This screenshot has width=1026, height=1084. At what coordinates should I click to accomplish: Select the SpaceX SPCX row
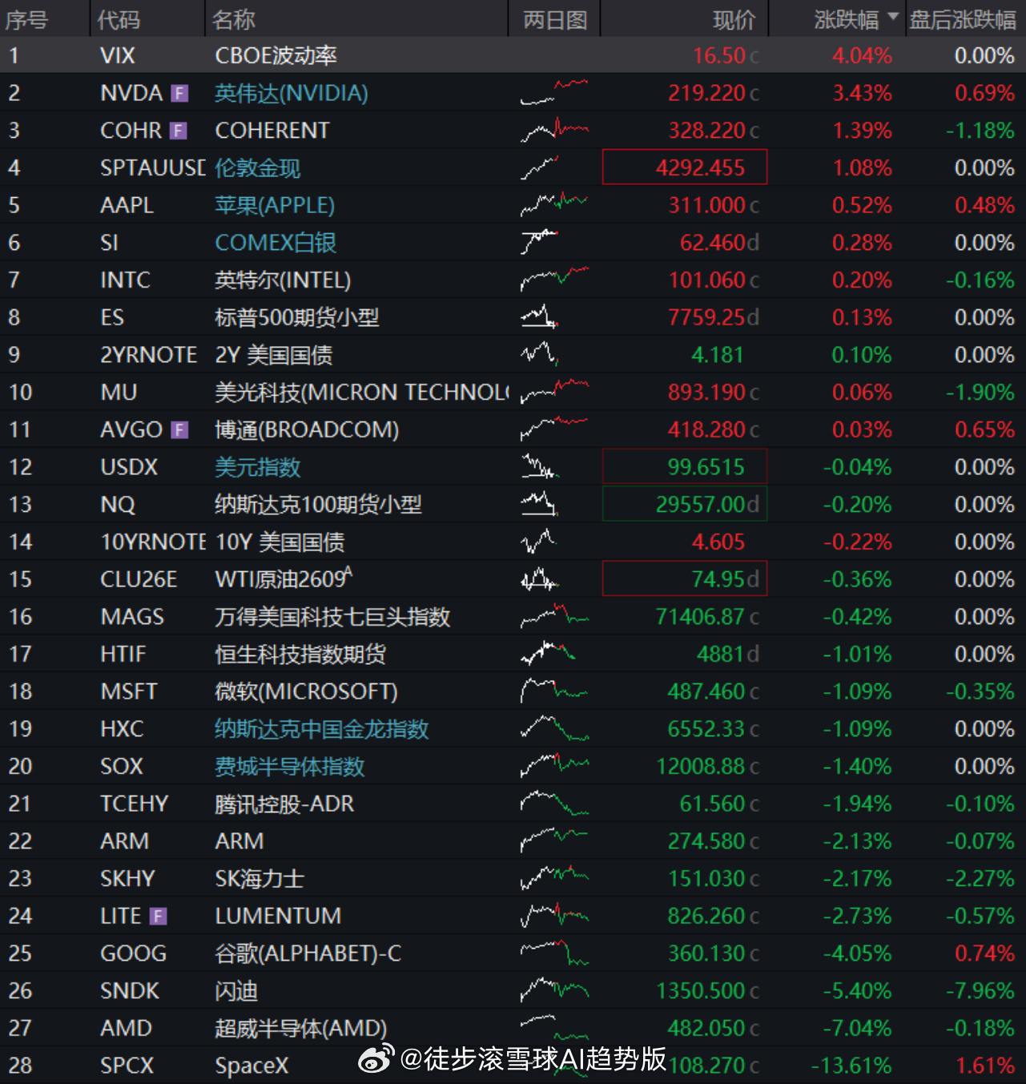(513, 1066)
